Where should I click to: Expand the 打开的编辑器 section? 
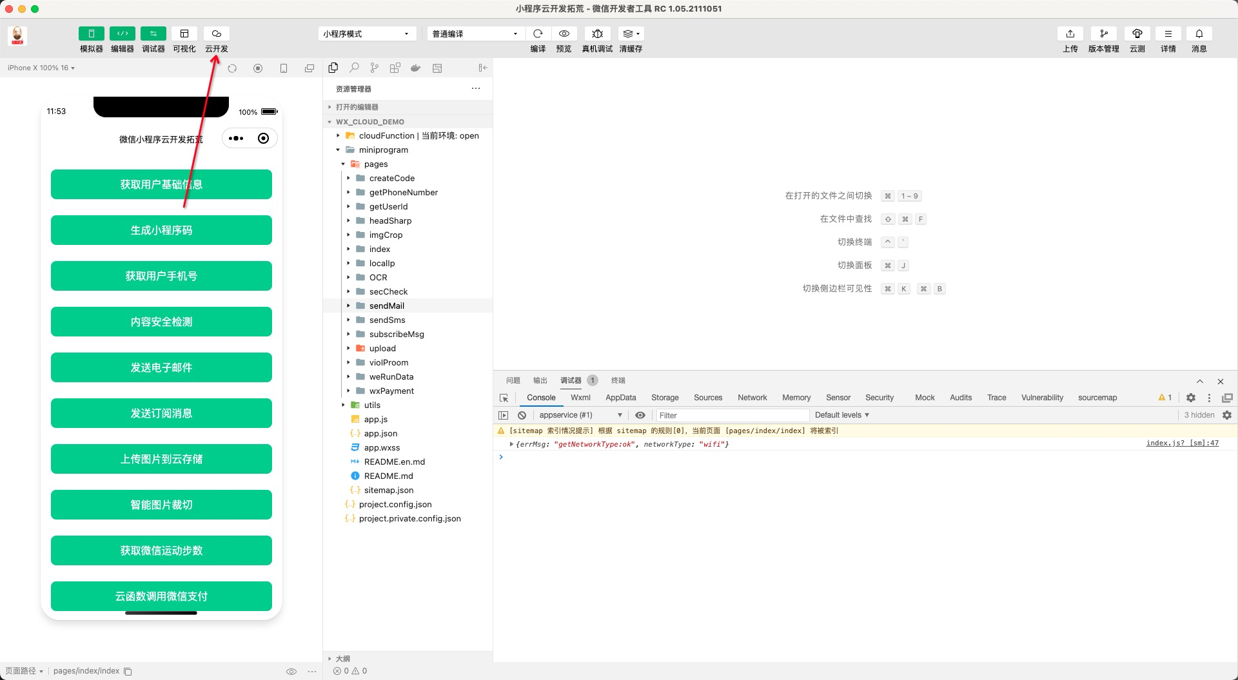click(408, 107)
